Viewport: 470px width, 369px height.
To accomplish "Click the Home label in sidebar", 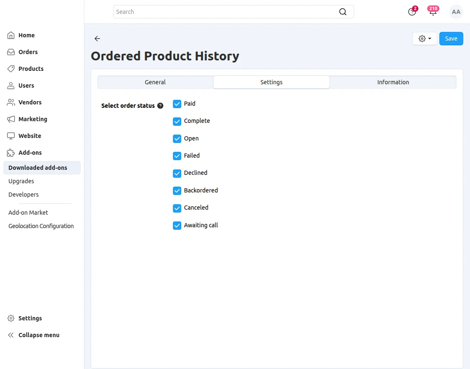I will [x=26, y=35].
